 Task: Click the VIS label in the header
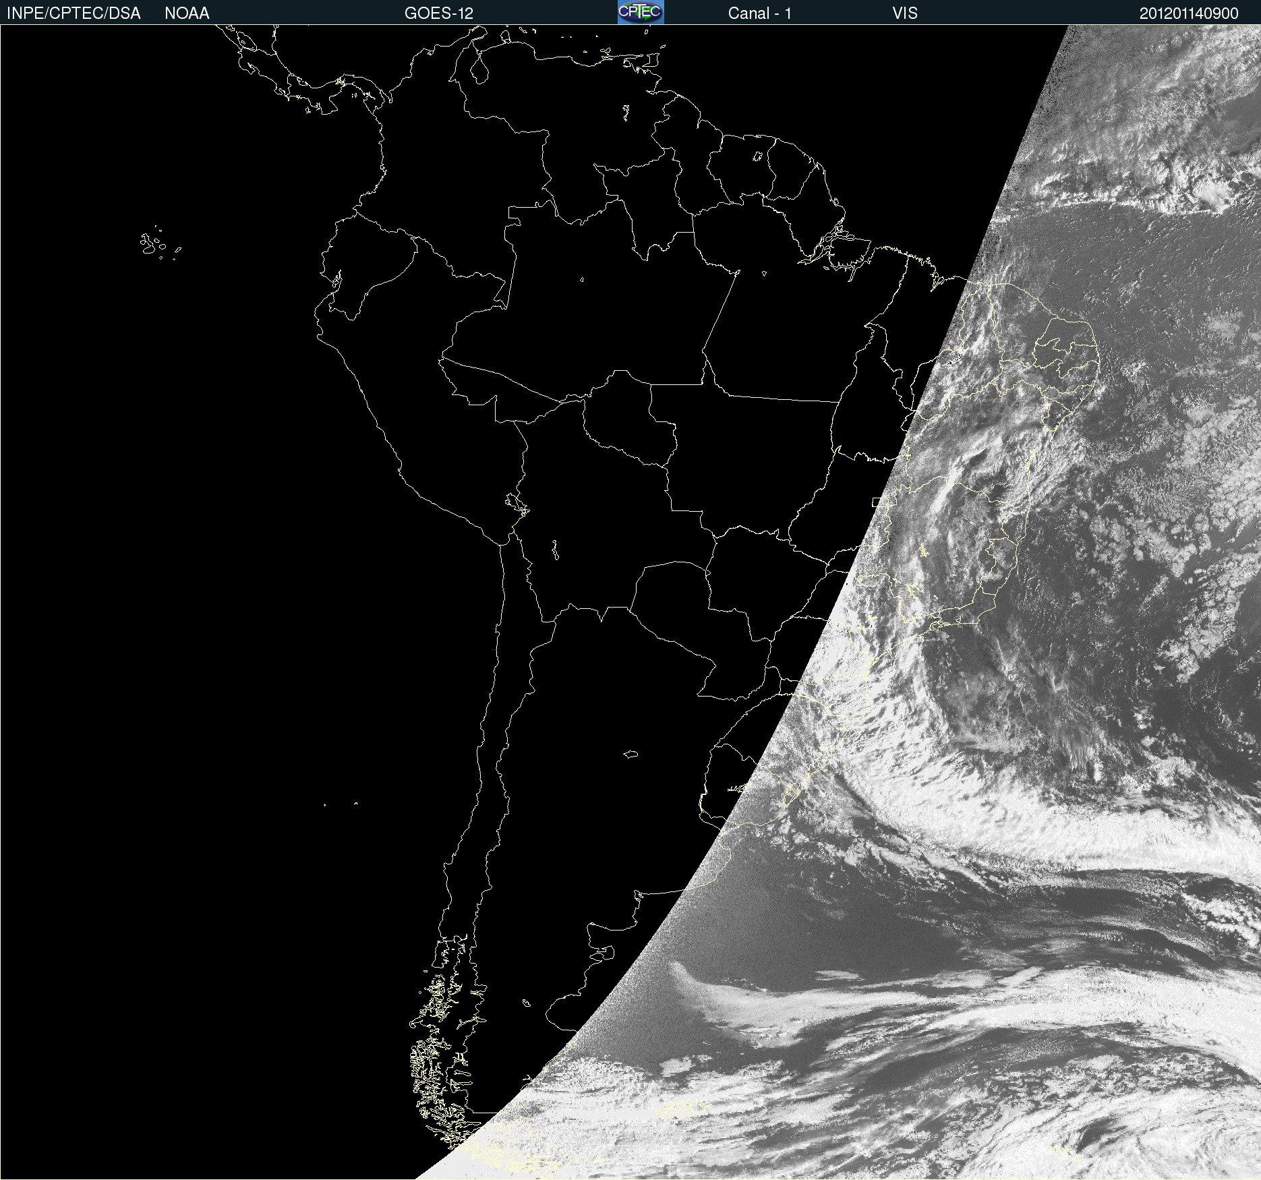pos(905,13)
